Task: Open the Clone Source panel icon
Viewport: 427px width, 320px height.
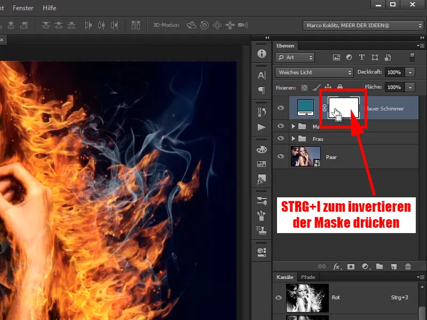Action: tap(262, 230)
